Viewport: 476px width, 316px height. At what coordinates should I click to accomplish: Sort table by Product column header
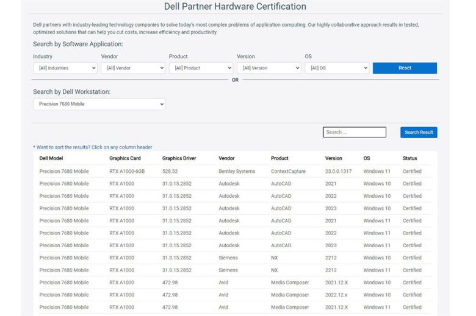[279, 158]
